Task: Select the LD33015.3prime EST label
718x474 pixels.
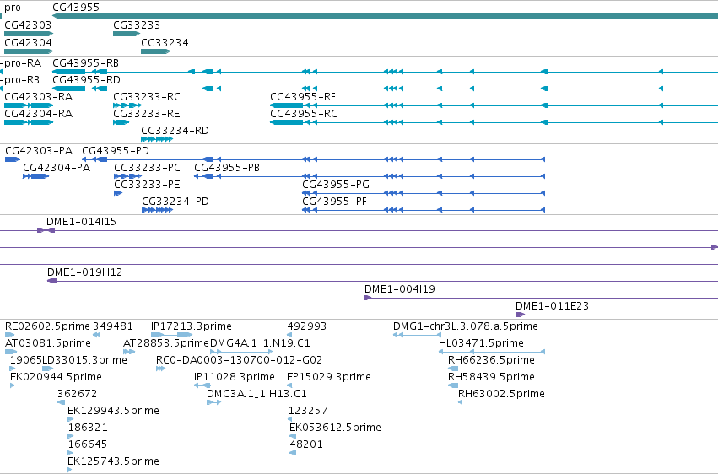Action: (x=84, y=360)
